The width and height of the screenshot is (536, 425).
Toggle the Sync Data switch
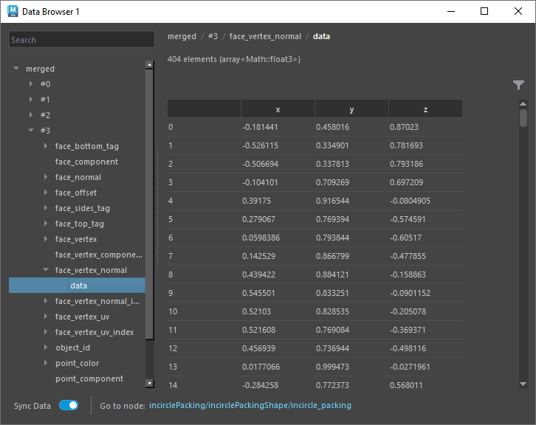tap(69, 405)
